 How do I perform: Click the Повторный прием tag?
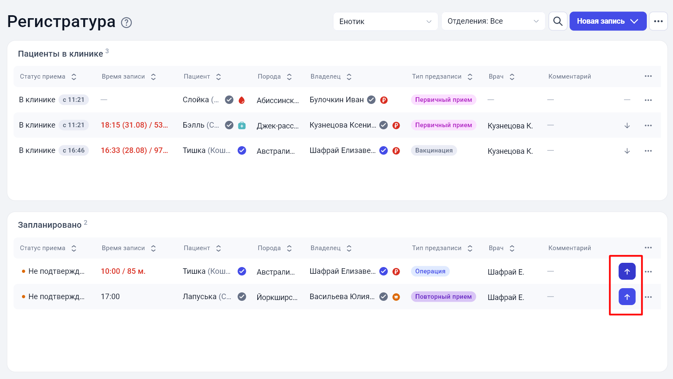pos(443,297)
